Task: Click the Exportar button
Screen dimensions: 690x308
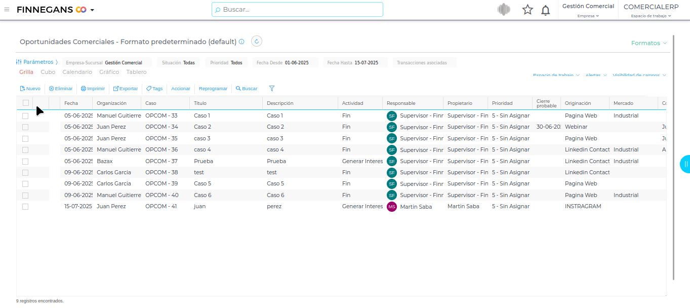Action: click(x=125, y=89)
